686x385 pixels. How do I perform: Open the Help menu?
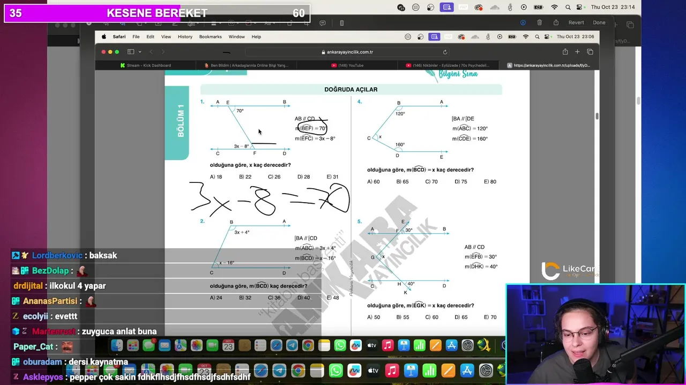(256, 37)
